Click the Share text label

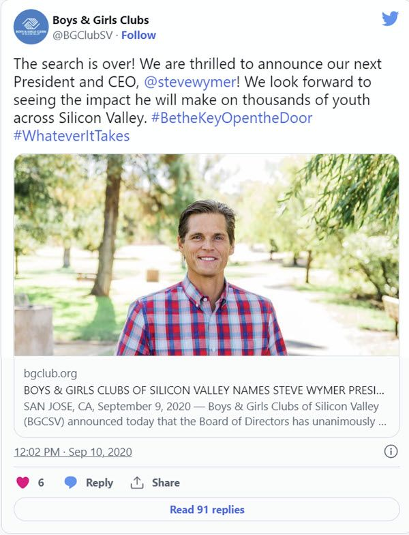(x=166, y=483)
